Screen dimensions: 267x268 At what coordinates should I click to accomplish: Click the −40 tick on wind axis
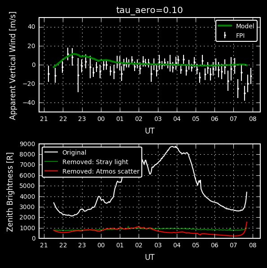pos(29,103)
